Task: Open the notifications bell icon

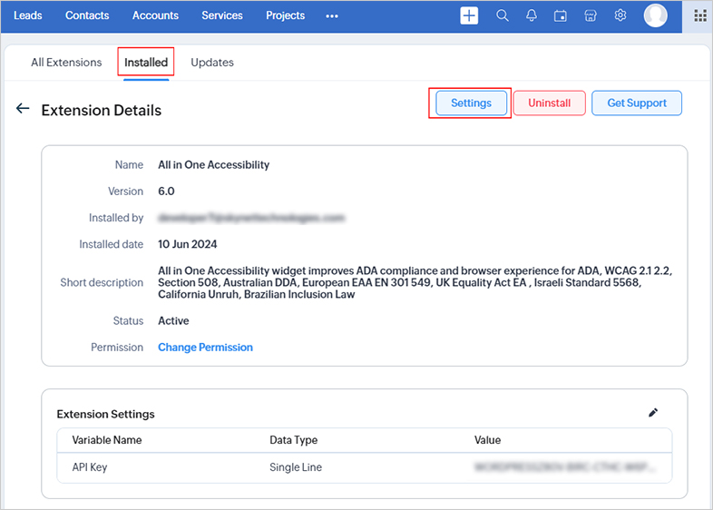Action: coord(531,16)
